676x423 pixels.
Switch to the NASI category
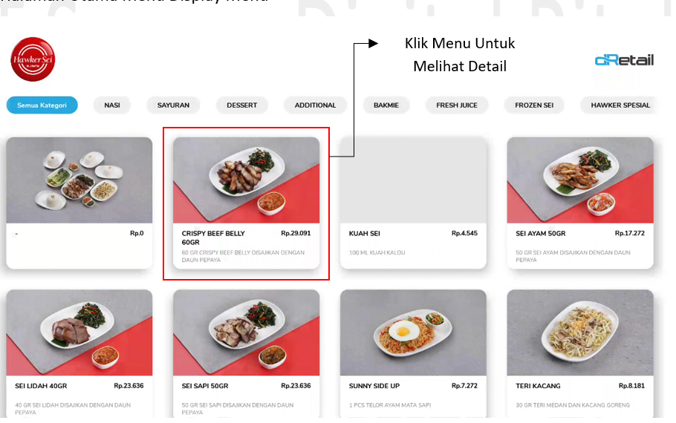click(x=112, y=105)
